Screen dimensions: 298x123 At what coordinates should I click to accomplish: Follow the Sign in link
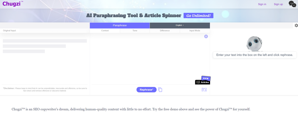point(262,4)
